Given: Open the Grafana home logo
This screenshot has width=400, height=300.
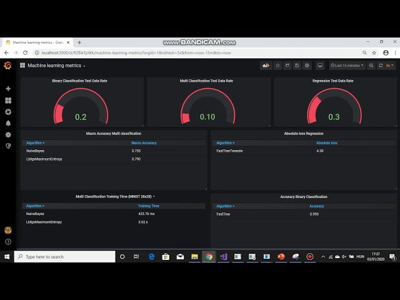Looking at the screenshot, I should 8,66.
